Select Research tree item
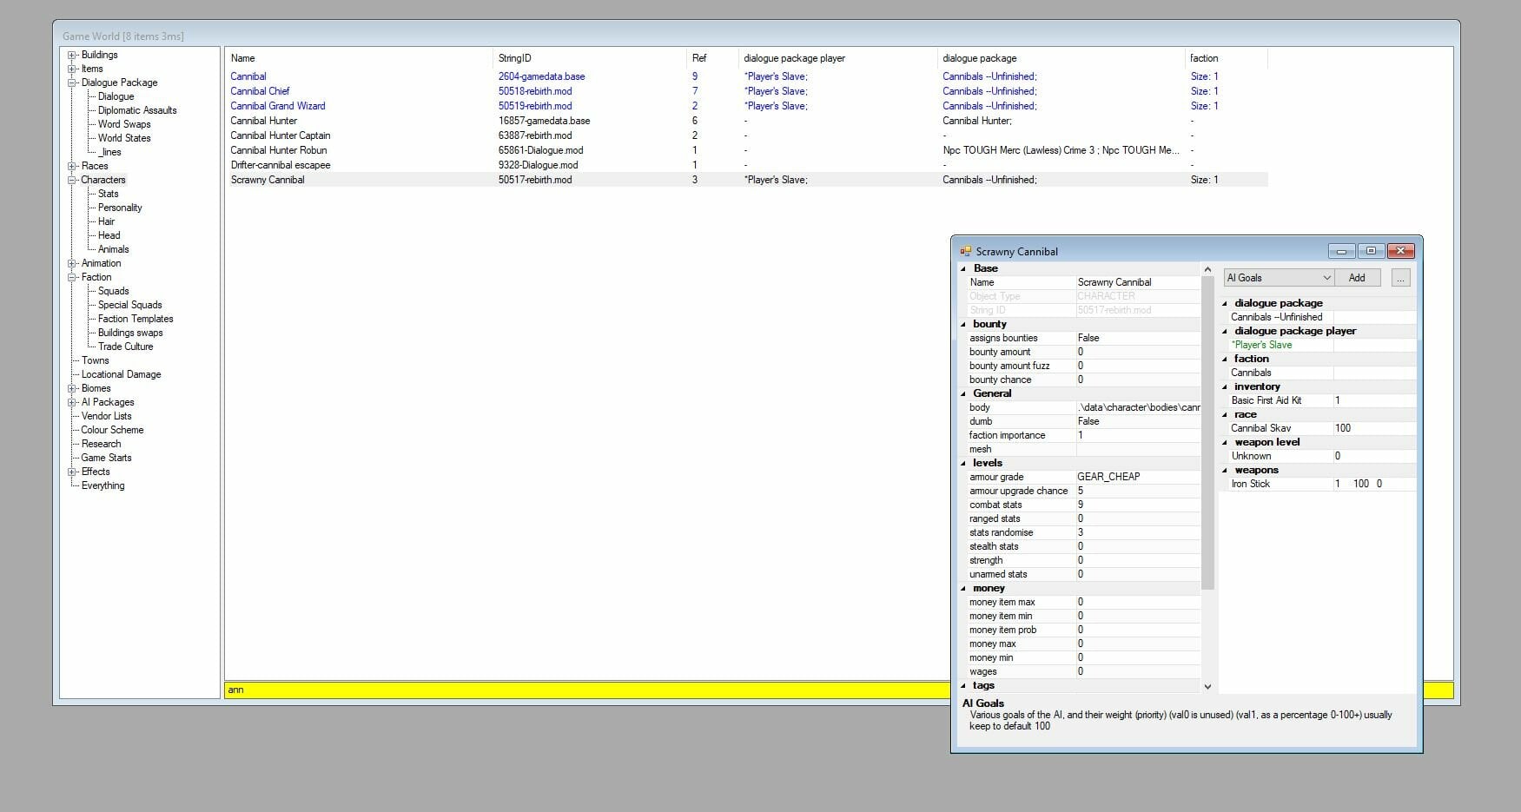 click(101, 444)
